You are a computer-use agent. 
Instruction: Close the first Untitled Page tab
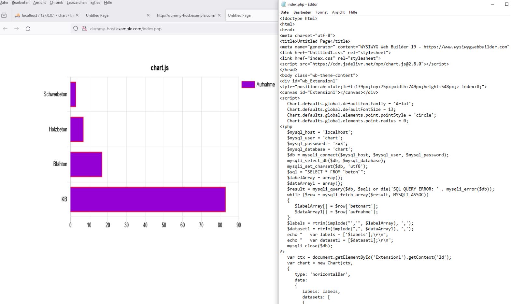(x=148, y=15)
